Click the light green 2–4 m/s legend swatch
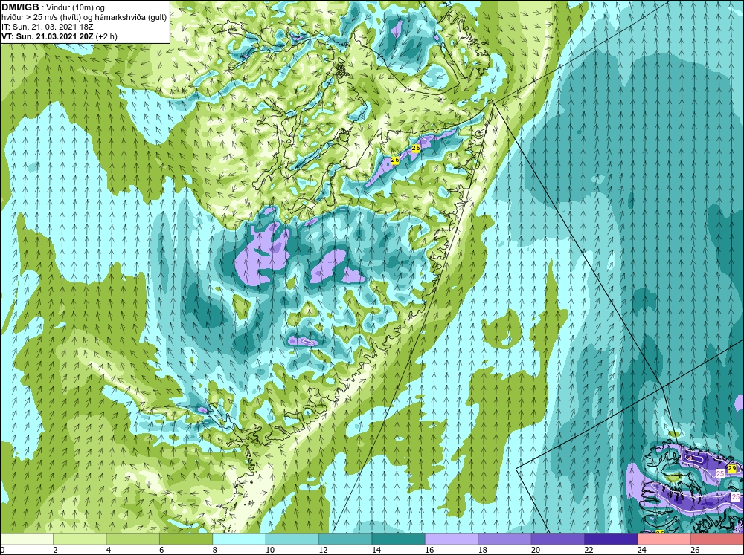 click(x=80, y=539)
